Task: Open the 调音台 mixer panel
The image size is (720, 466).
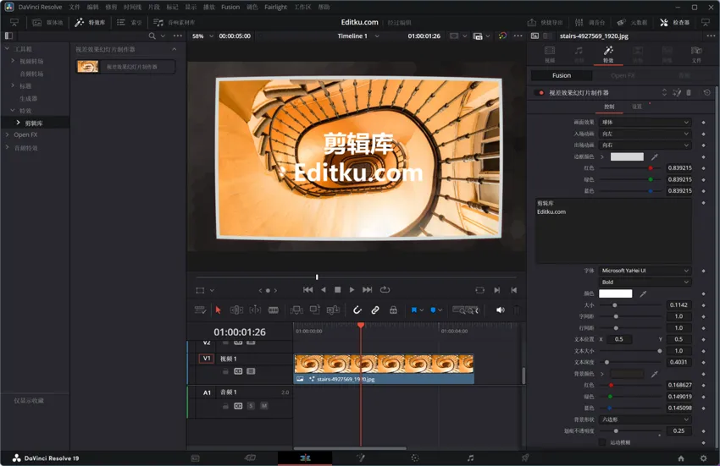Action: tap(590, 22)
